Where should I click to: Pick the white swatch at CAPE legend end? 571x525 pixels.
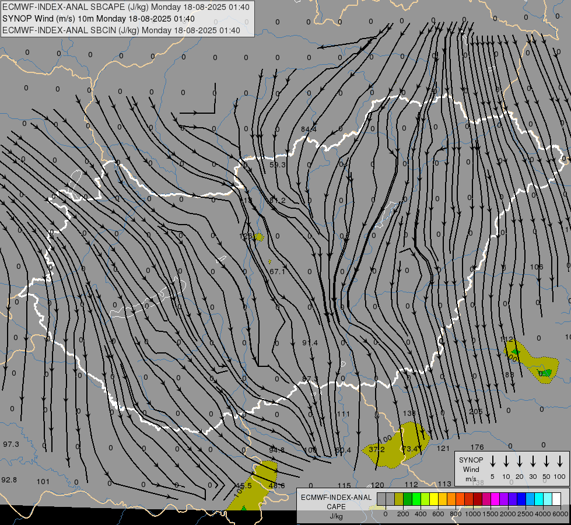[556, 499]
